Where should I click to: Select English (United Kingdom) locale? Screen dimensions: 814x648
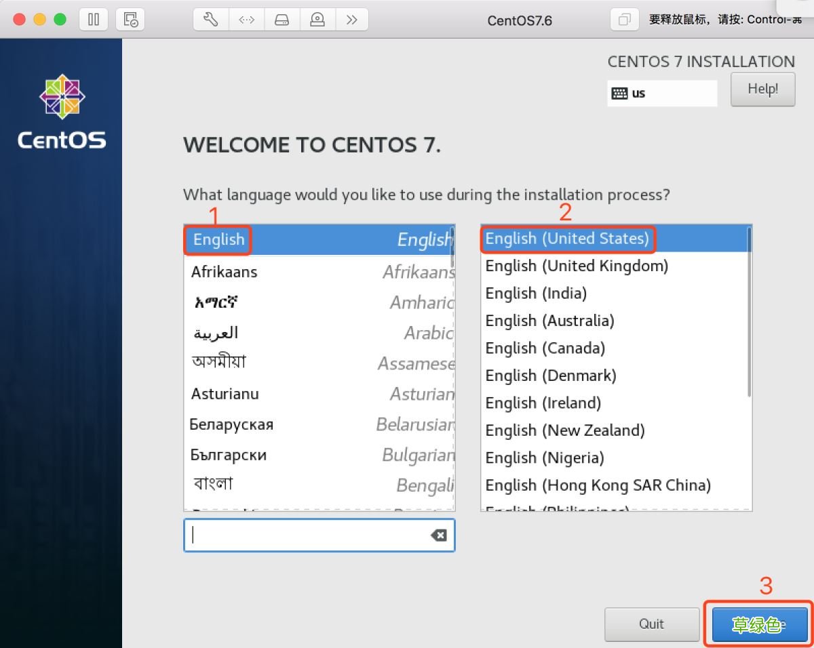[576, 266]
